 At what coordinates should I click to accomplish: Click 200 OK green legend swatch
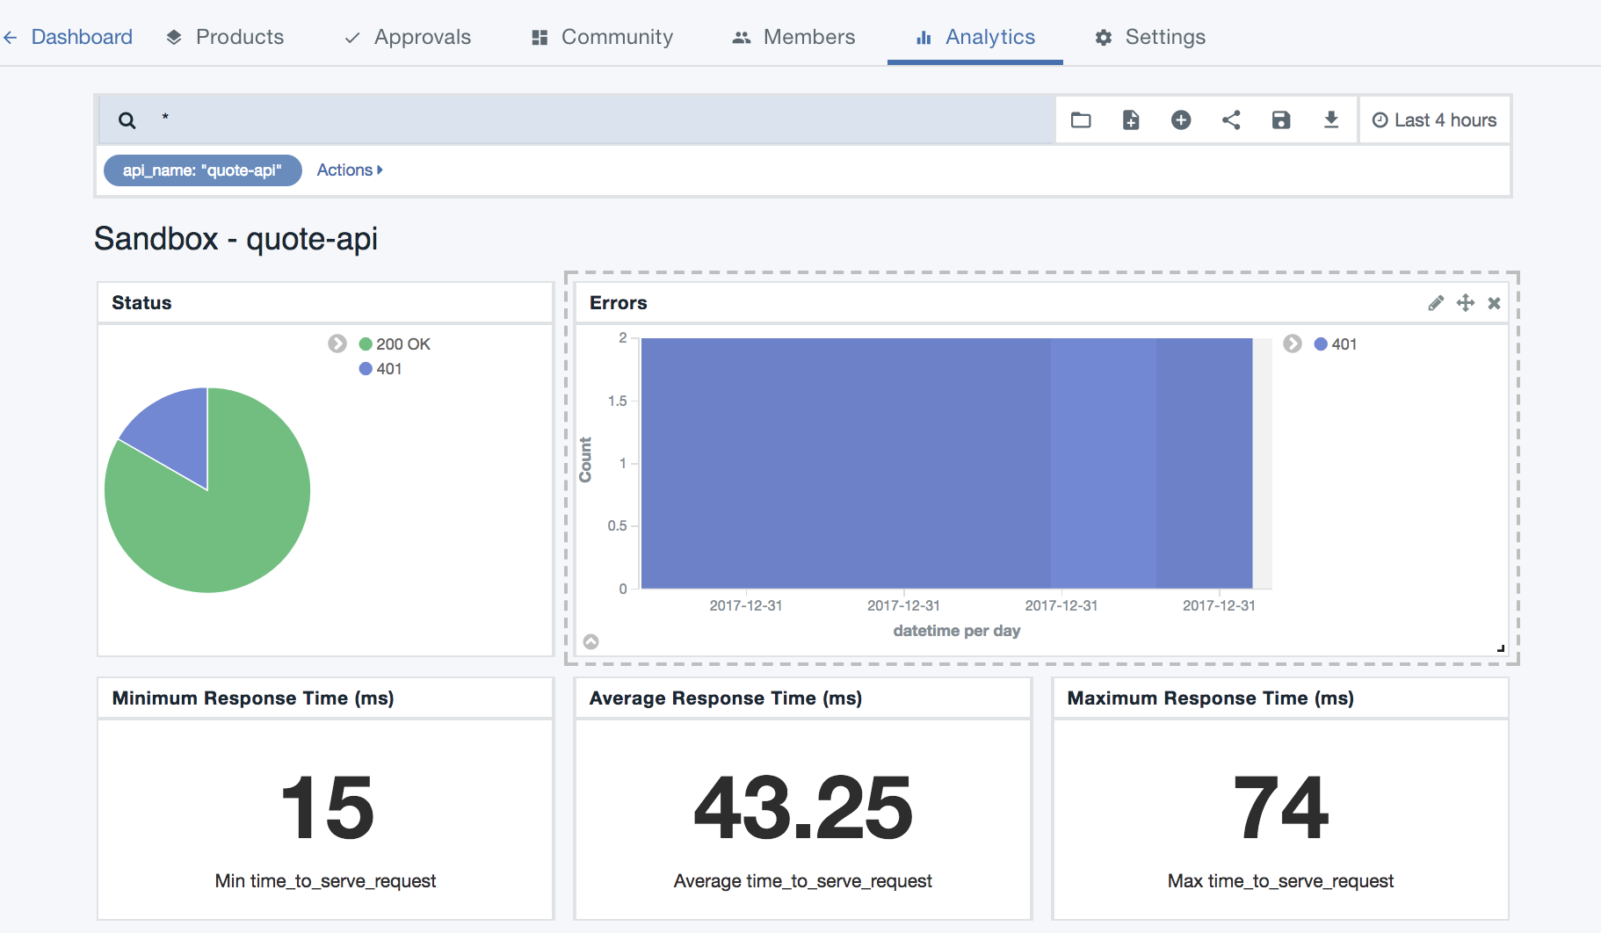point(366,344)
